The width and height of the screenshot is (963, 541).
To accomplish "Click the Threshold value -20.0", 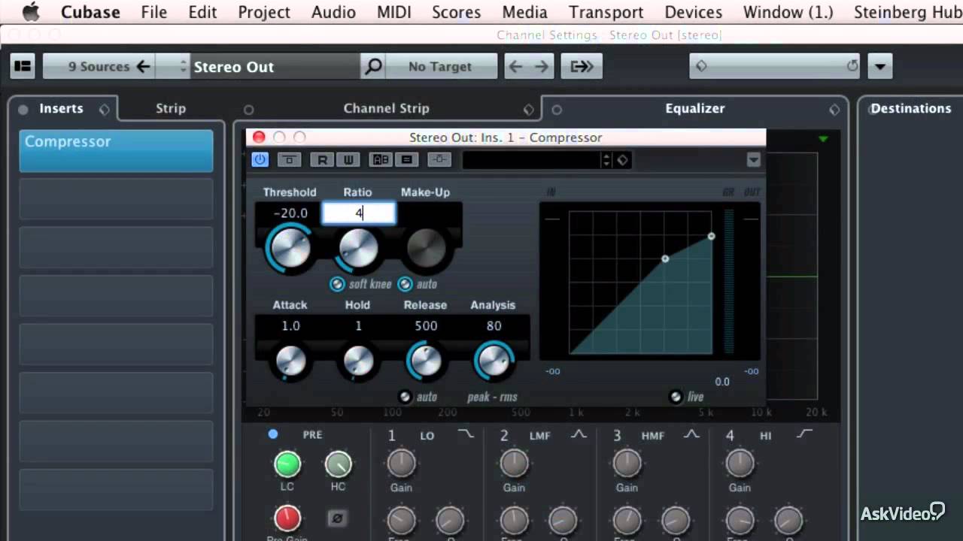I will [290, 213].
